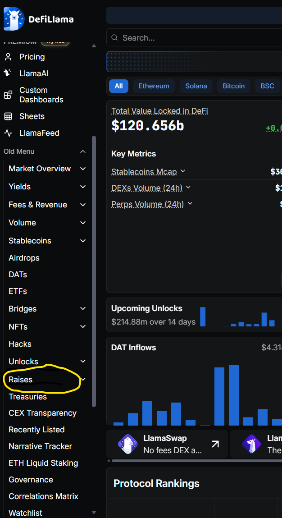Open Pricing page link
This screenshot has width=282, height=518.
32,57
